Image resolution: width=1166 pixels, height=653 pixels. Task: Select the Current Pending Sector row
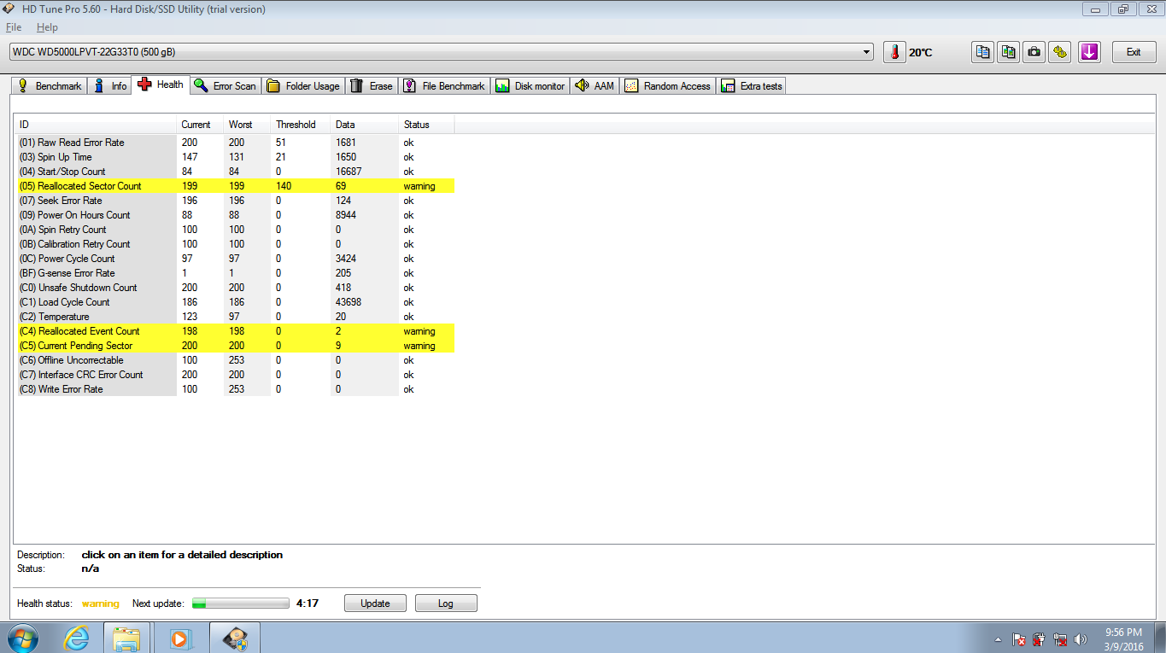pos(234,346)
